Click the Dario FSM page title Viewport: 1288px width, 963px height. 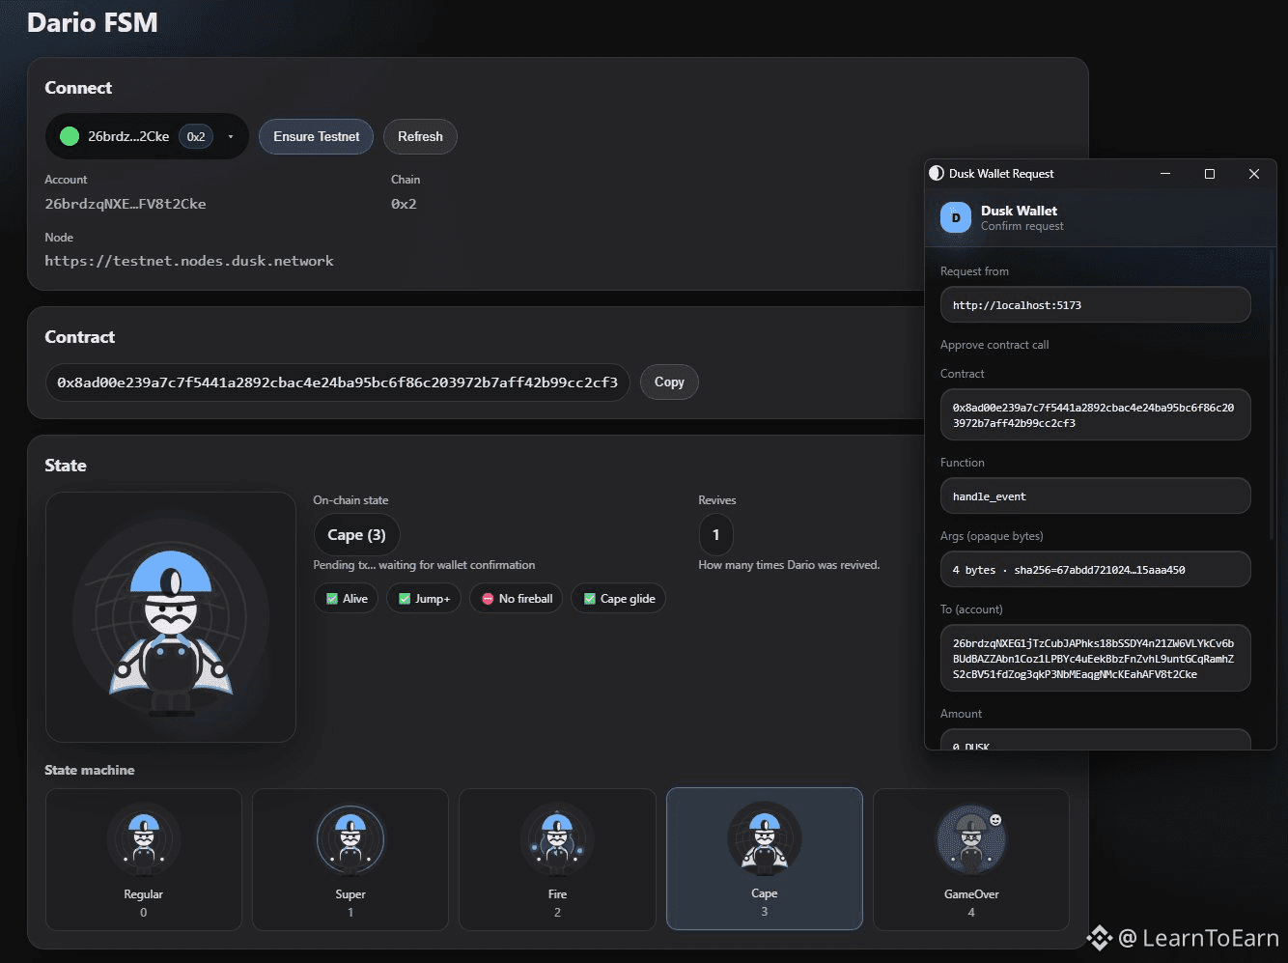93,22
